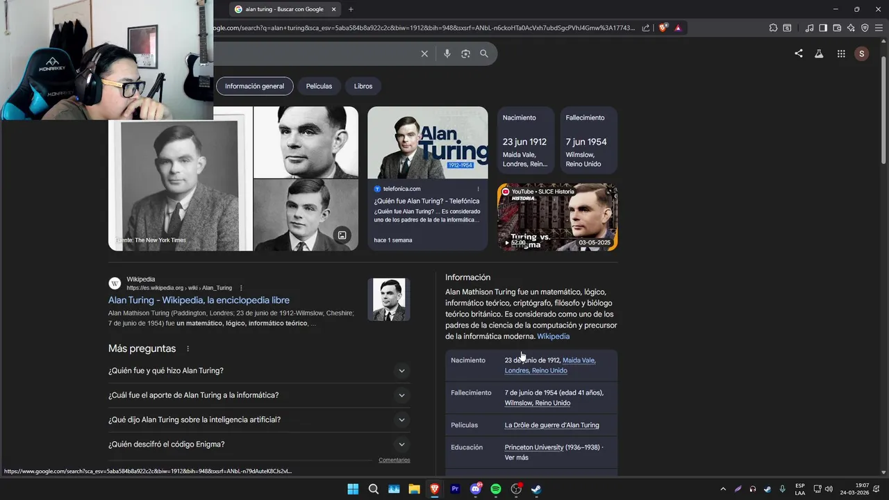Open the Google apps grid
889x500 pixels.
(841, 53)
